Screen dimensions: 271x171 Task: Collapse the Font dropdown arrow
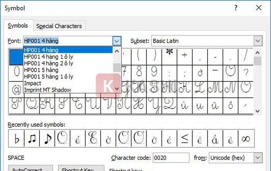(x=117, y=41)
